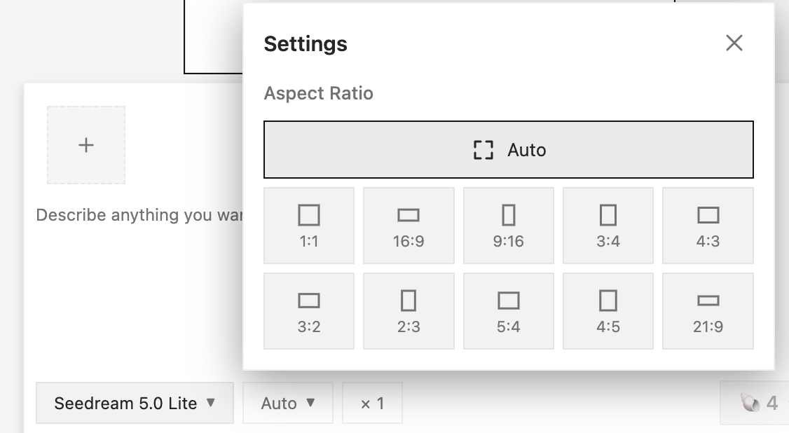
Task: Choose the 16:9 widescreen ratio icon
Action: (x=408, y=215)
